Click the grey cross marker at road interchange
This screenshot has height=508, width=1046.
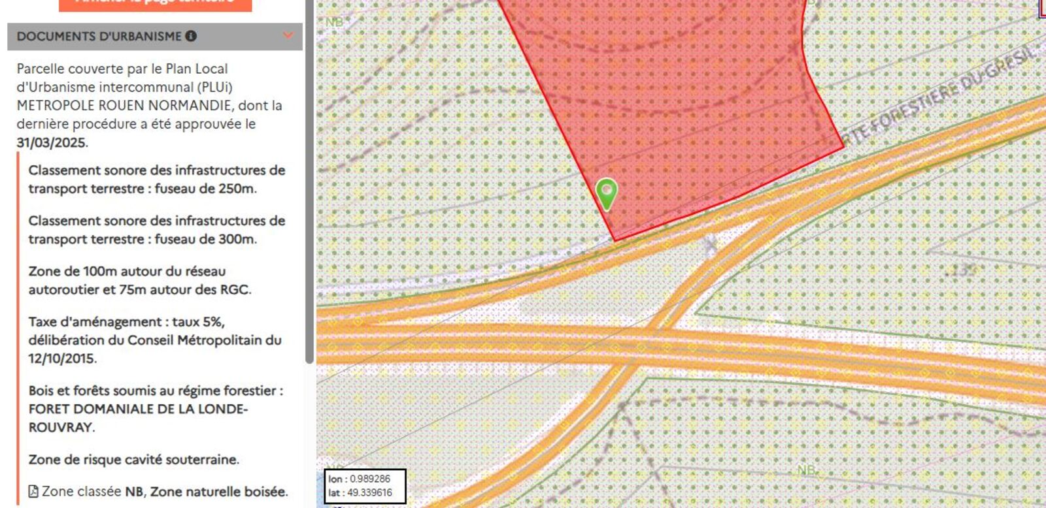tap(711, 246)
